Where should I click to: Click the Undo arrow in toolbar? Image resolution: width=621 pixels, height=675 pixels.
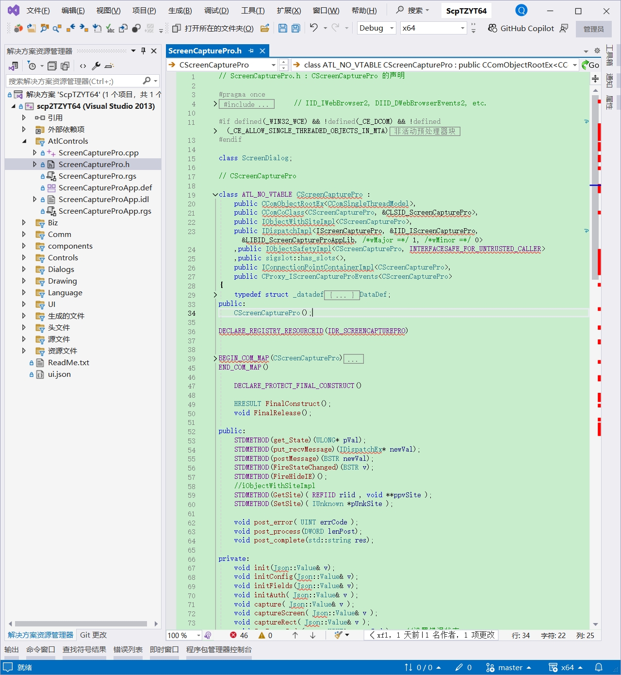[314, 28]
